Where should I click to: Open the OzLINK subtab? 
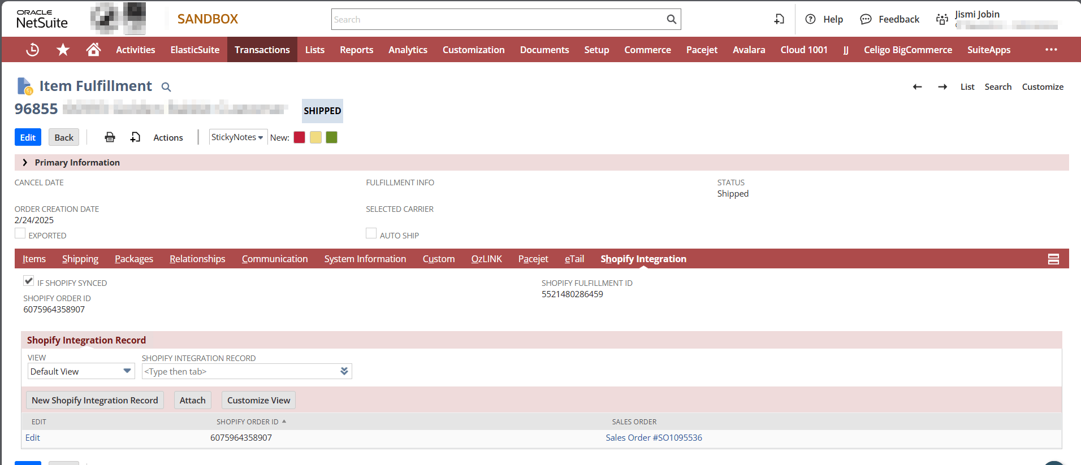point(486,259)
